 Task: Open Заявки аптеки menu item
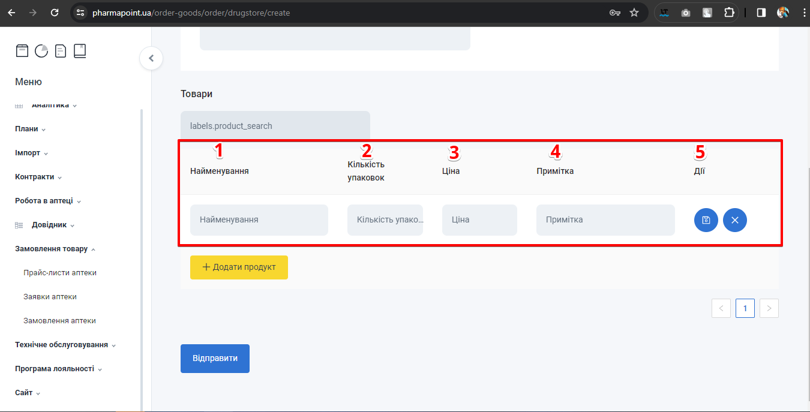point(50,297)
